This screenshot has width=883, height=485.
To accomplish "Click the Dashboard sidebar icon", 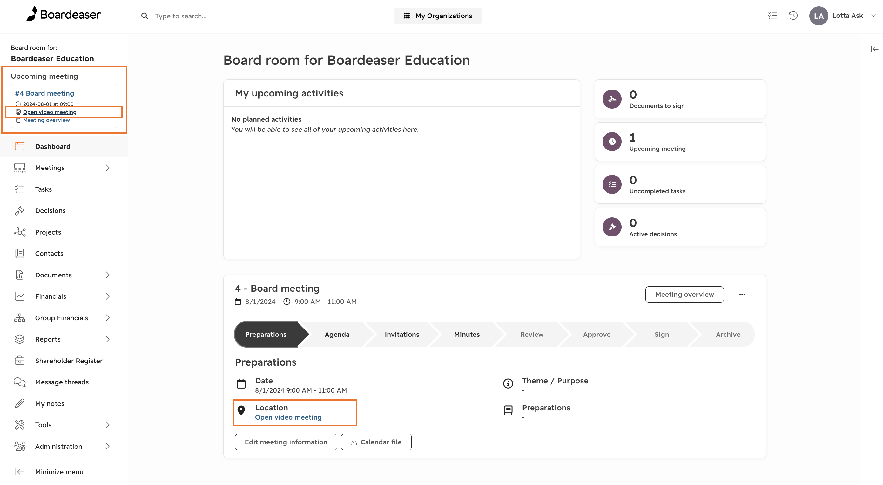I will click(x=20, y=146).
